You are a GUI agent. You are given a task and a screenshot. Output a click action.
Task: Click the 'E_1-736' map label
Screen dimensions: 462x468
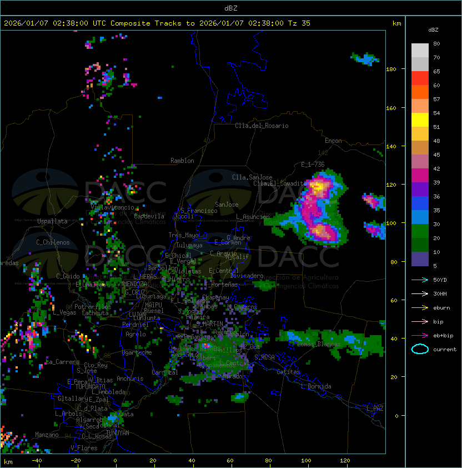tap(313, 165)
